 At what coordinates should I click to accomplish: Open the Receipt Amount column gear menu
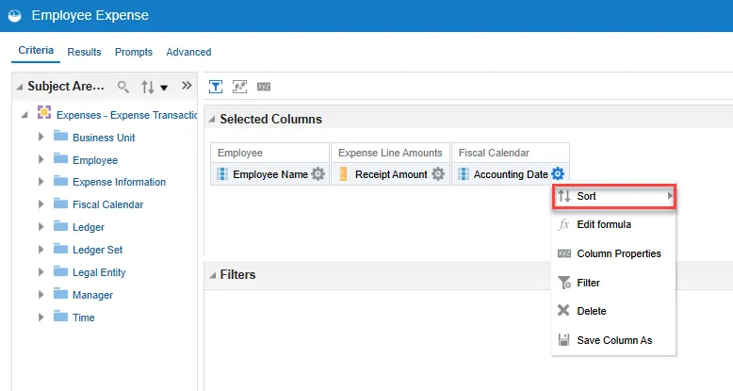click(438, 174)
